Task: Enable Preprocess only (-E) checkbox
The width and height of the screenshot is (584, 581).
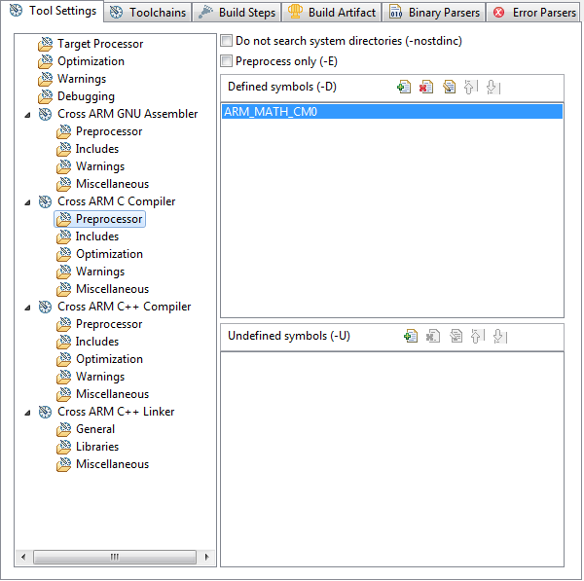Action: pos(226,60)
